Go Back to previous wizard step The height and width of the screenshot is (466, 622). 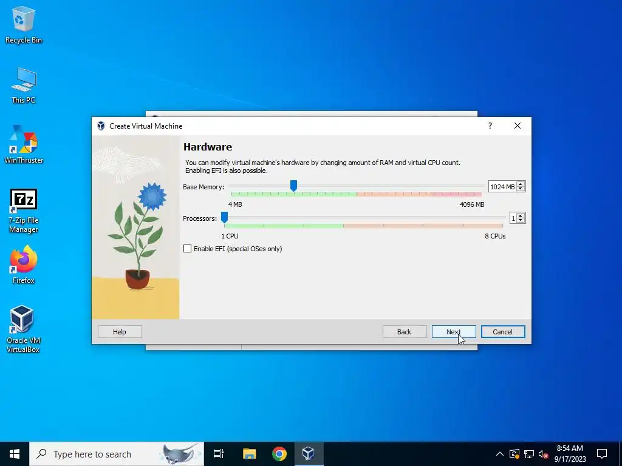(x=404, y=332)
